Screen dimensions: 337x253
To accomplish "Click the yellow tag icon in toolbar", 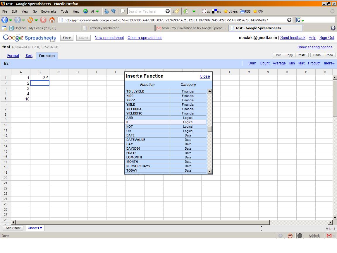I will click(x=177, y=11).
